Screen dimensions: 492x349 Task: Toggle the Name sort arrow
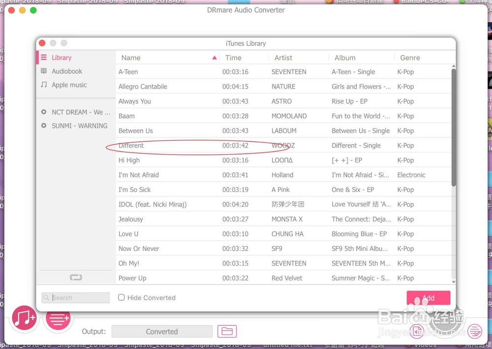(215, 57)
